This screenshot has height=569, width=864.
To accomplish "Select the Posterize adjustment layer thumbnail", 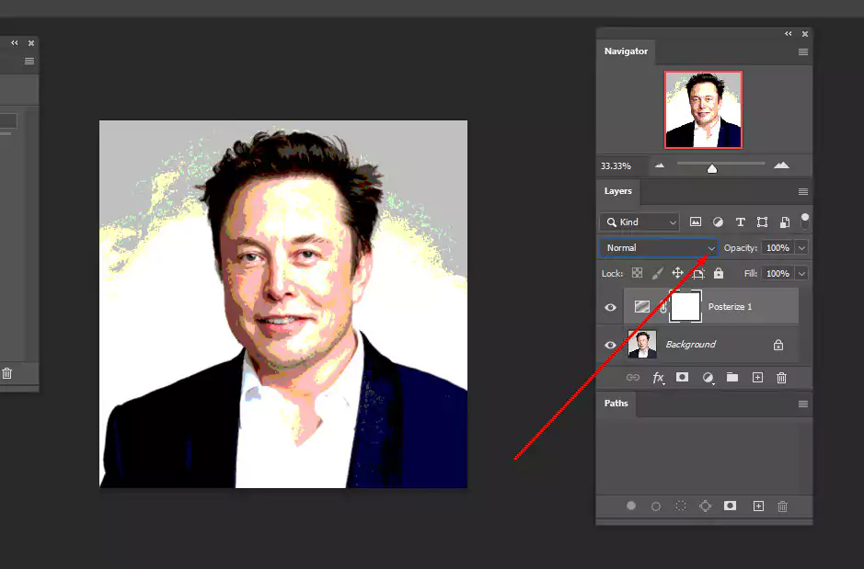I will [x=641, y=306].
